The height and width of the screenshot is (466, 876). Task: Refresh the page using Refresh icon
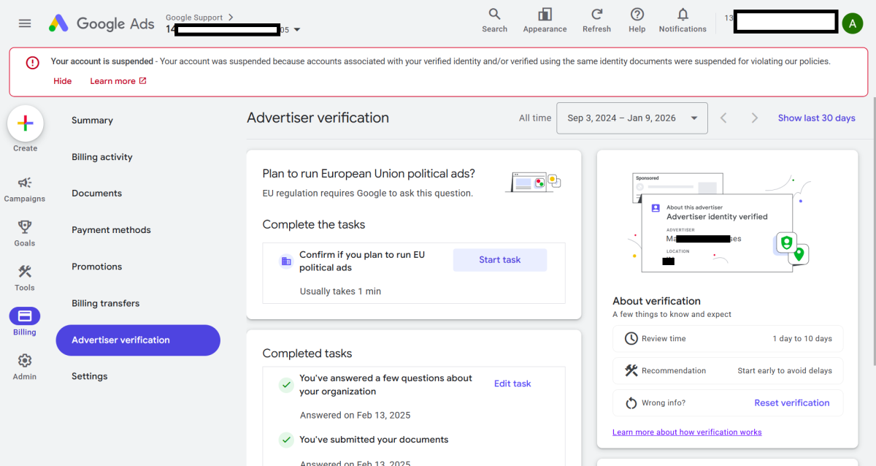point(596,15)
